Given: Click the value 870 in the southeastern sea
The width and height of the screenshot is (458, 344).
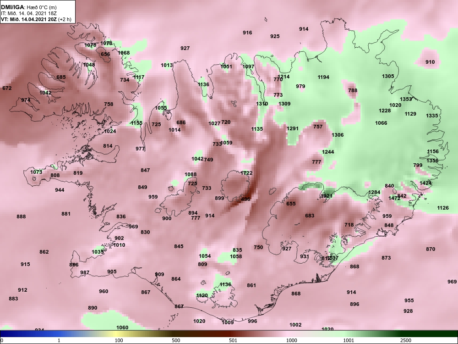Looking at the screenshot, I should [x=431, y=249].
